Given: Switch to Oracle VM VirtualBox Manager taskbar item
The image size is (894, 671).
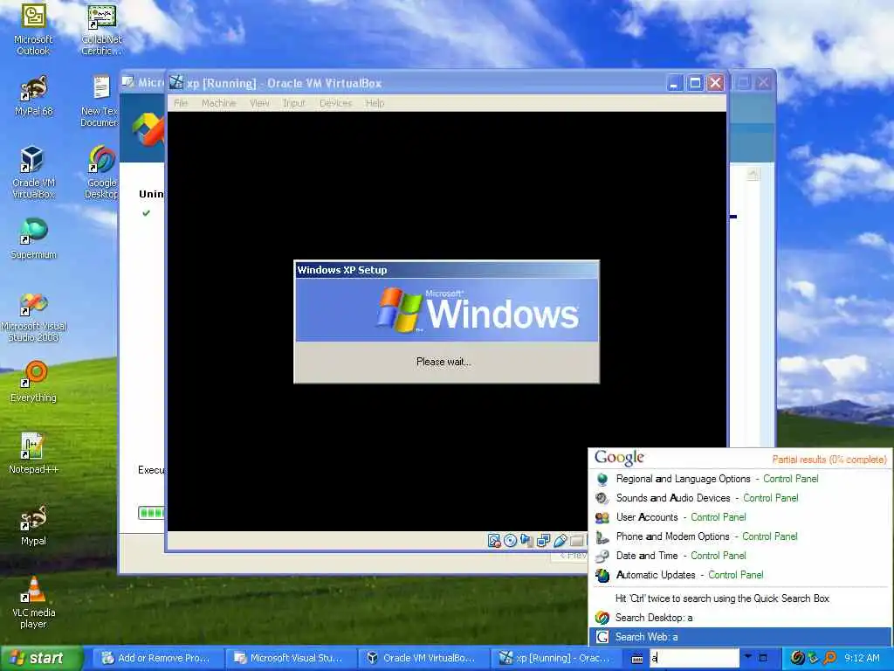Looking at the screenshot, I should 423,658.
